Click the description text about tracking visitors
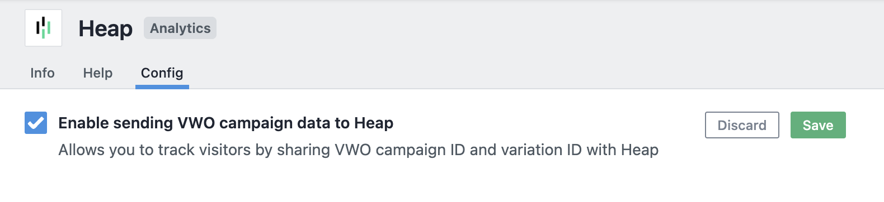Screen dimensions: 884x202 358,150
